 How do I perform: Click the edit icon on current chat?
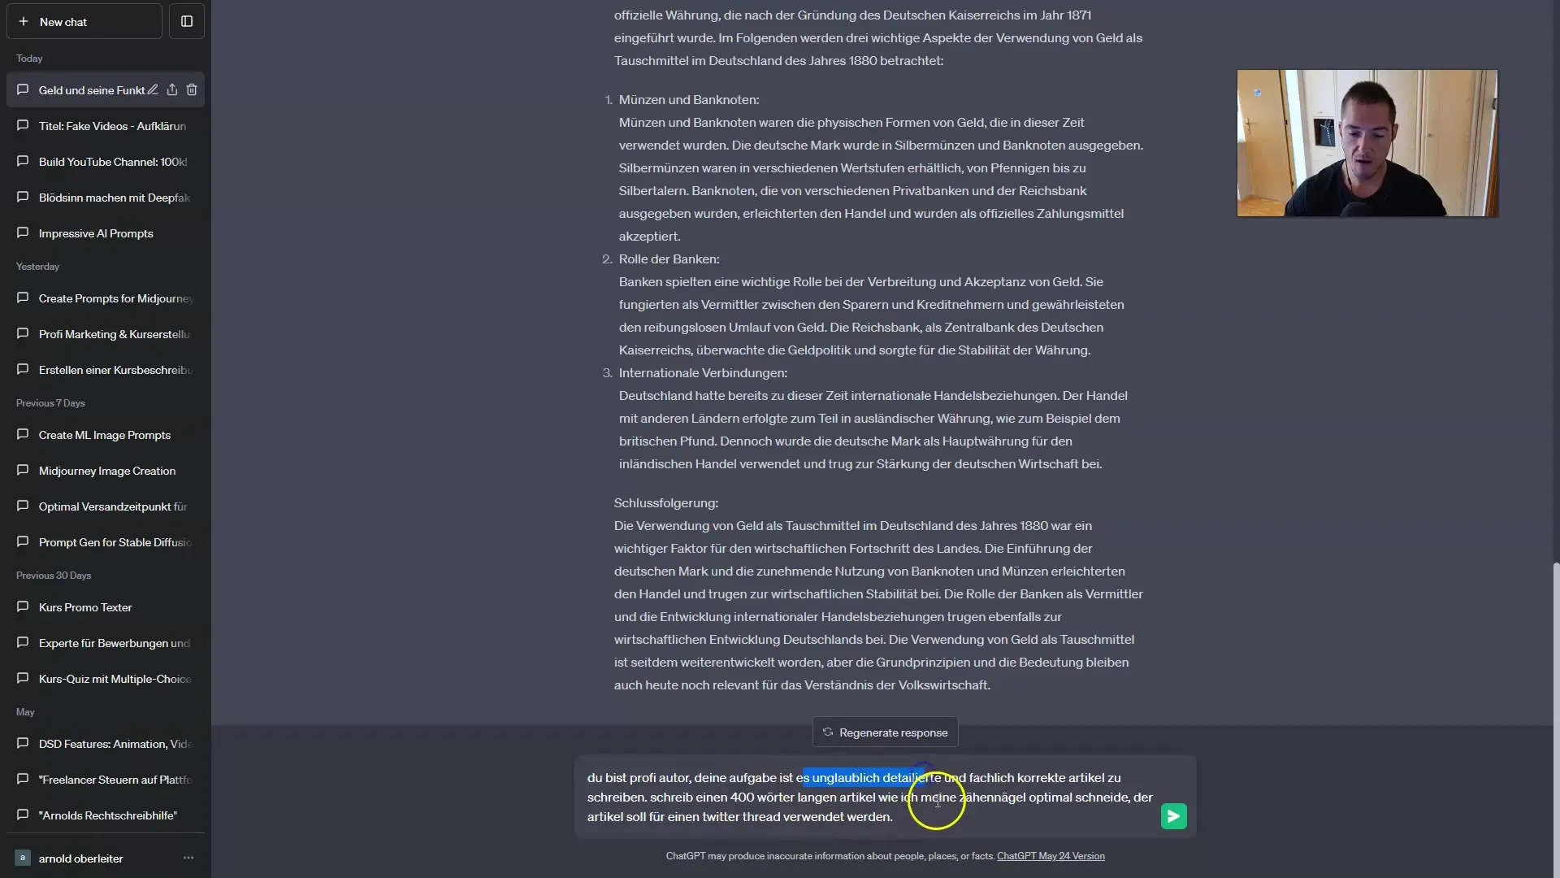(151, 90)
